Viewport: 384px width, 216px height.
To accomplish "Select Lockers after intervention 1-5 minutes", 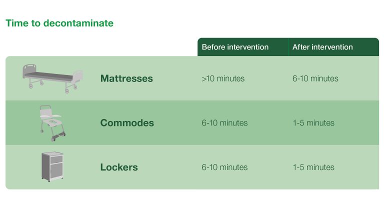I will click(313, 167).
